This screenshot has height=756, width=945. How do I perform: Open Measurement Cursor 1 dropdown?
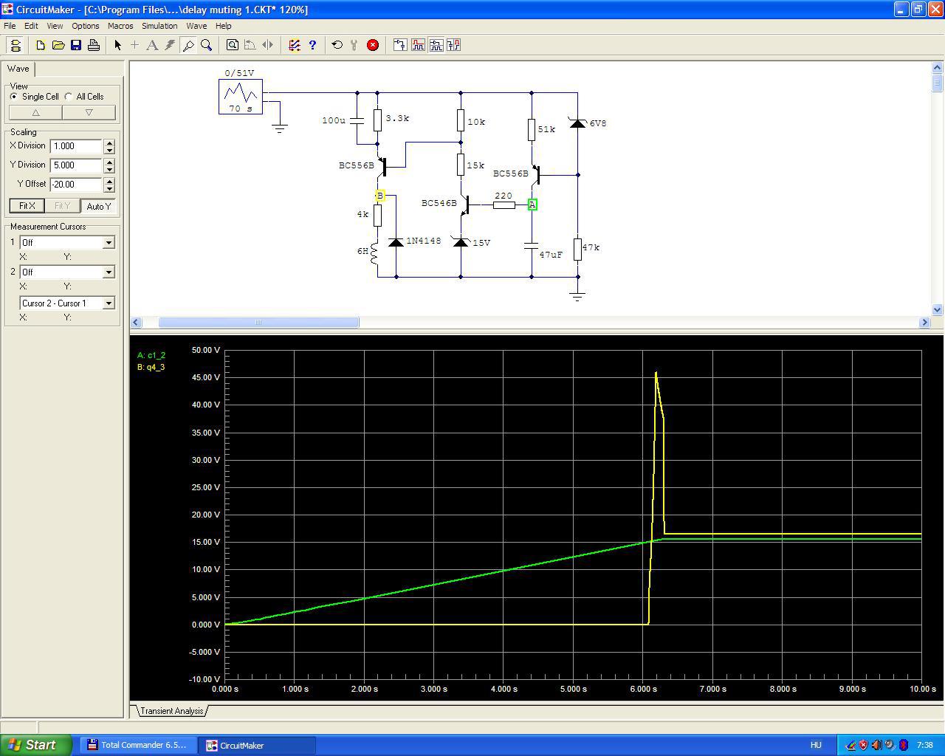109,243
